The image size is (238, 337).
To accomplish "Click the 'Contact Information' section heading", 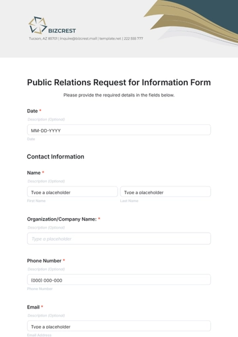I will [x=56, y=157].
